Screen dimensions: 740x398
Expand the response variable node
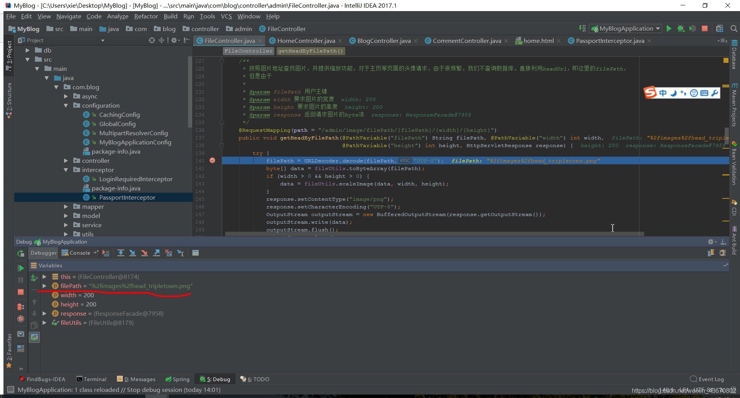[44, 313]
